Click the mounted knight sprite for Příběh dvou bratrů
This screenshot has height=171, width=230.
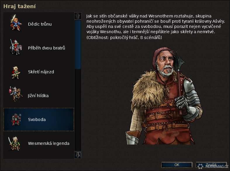point(16,47)
